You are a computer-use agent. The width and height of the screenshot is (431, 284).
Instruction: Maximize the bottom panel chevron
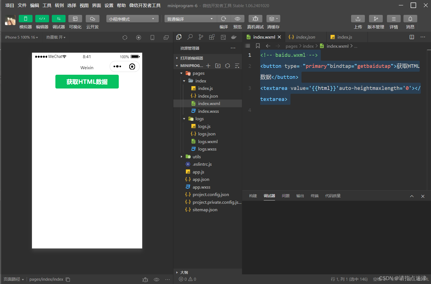[x=412, y=196]
